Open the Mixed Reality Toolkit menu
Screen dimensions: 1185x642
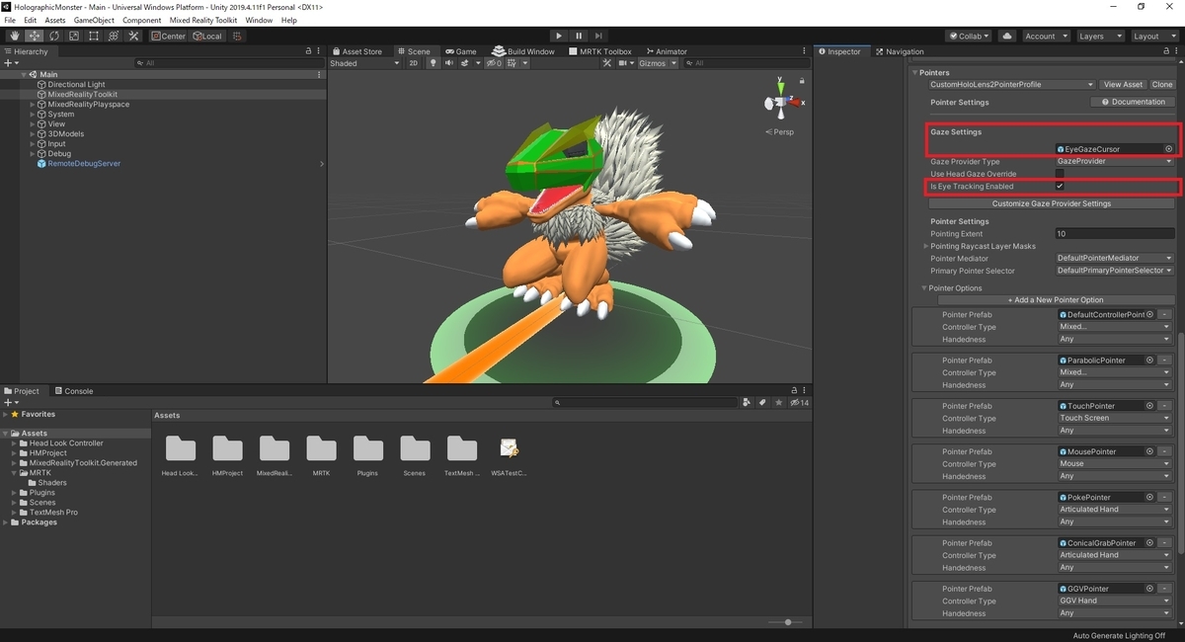[x=203, y=20]
